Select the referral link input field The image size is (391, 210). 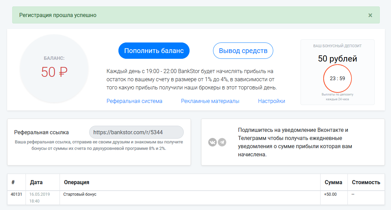point(136,132)
